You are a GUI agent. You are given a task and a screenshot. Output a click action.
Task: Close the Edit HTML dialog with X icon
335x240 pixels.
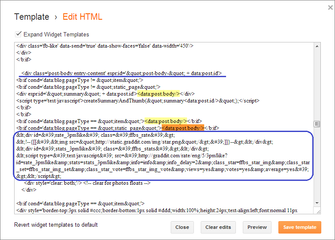(x=330, y=8)
